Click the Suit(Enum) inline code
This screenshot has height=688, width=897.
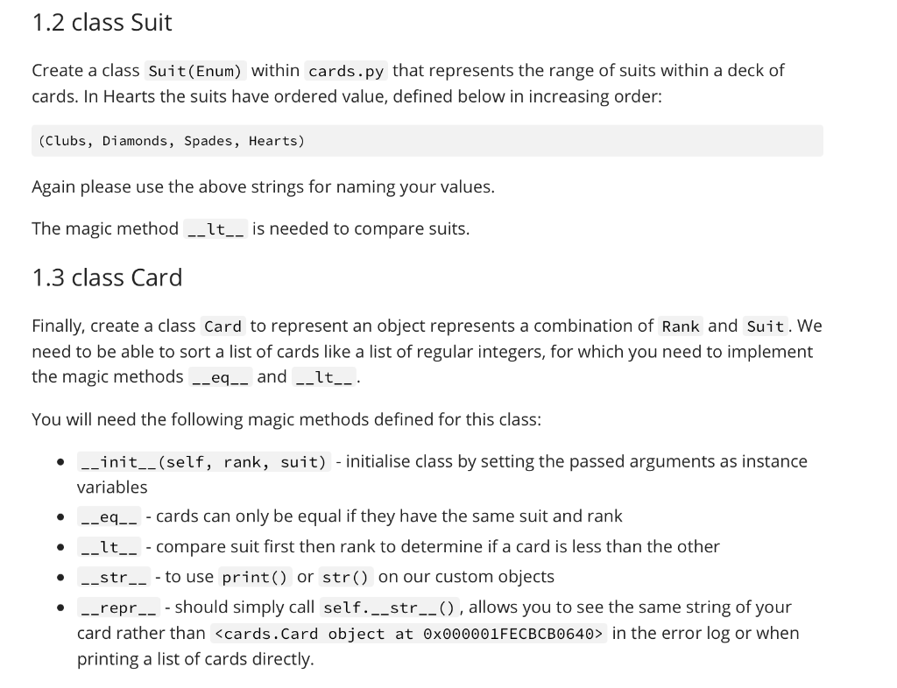click(x=195, y=71)
